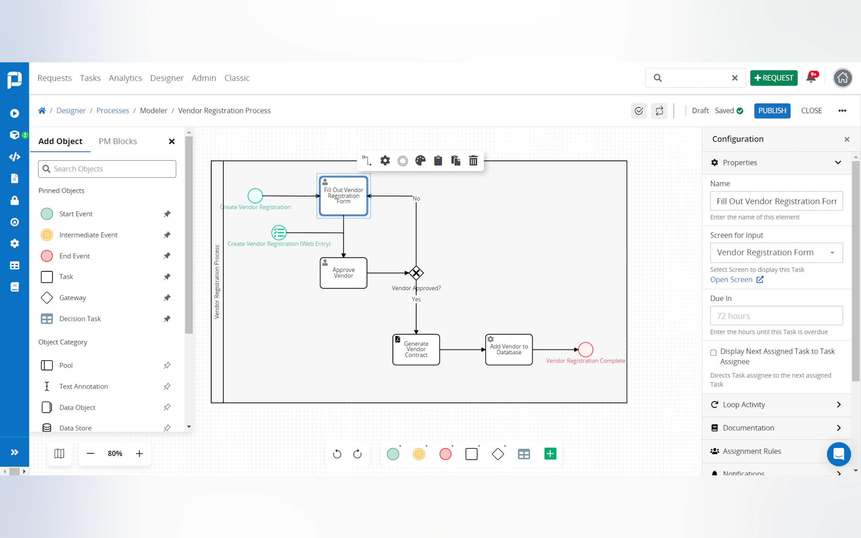Open the Analytics menu item
This screenshot has width=861, height=538.
tap(125, 78)
